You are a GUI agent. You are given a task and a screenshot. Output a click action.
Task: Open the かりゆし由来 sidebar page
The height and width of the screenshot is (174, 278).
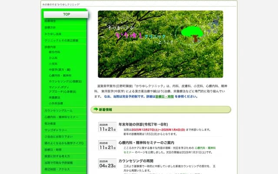[x=53, y=34]
